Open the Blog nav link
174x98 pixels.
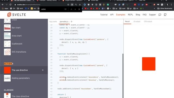coord(138,15)
